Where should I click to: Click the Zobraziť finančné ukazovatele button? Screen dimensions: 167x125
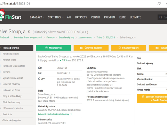(x=152, y=99)
